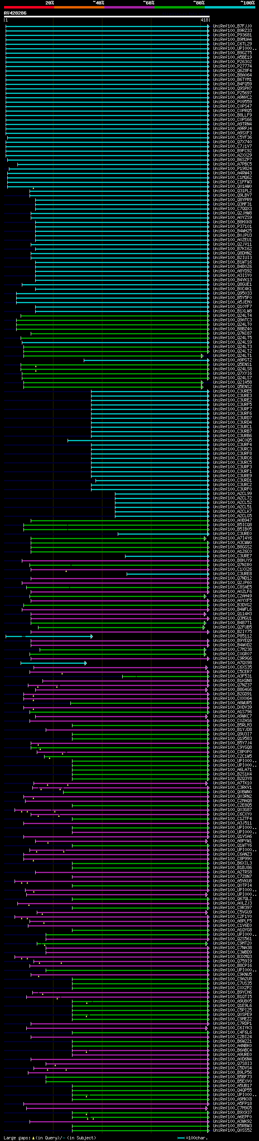
Task: Click the cyan ~100% identity legend segment
Action: pos(230,7)
